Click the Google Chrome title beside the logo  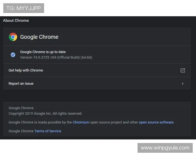point(39,37)
